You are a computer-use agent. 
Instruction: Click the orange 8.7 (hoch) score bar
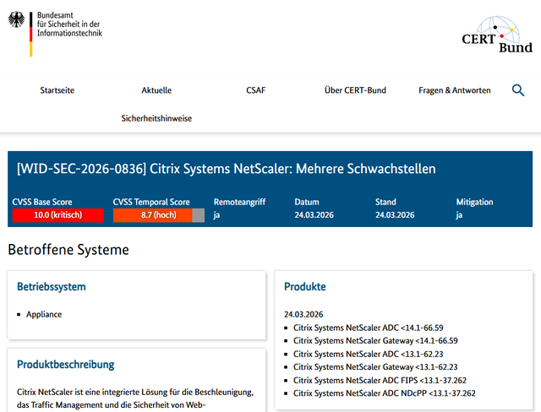pyautogui.click(x=159, y=215)
